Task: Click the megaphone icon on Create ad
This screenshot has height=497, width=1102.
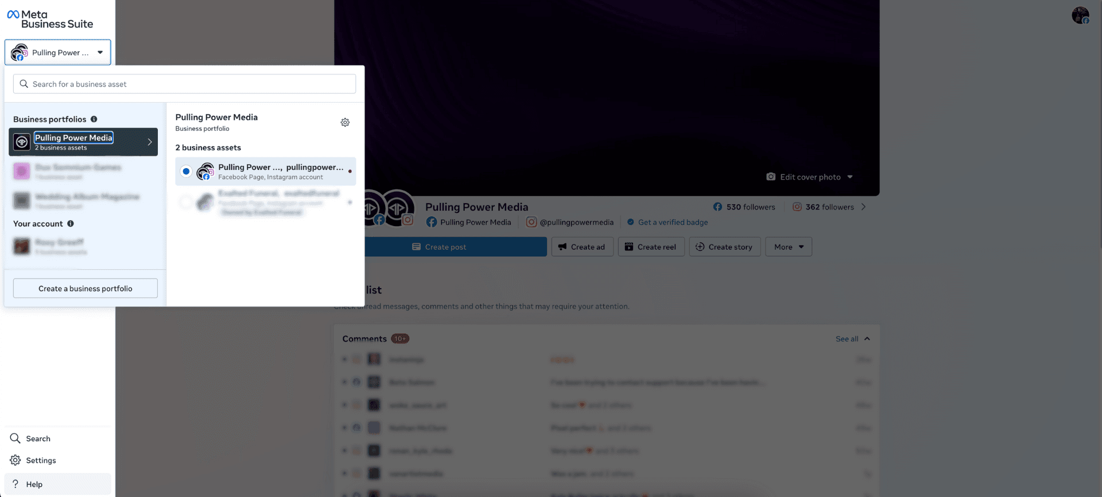Action: [x=562, y=247]
